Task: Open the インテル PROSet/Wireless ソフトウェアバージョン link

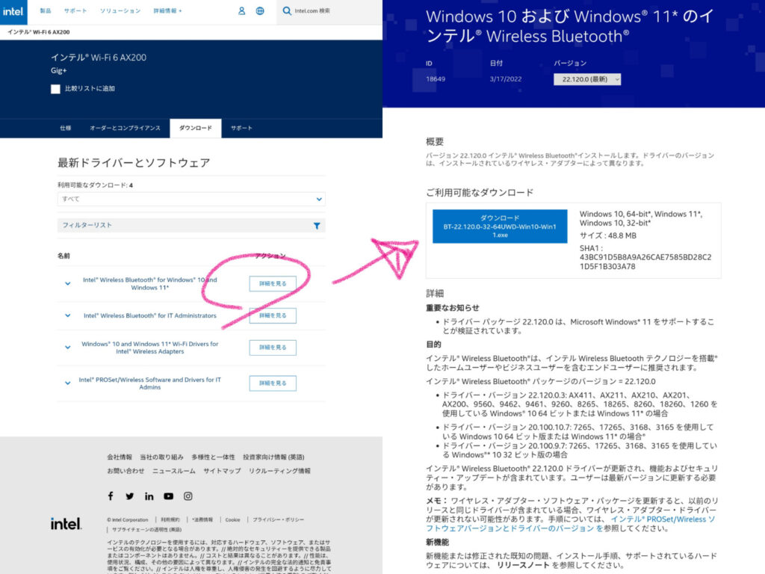Action: 570,524
